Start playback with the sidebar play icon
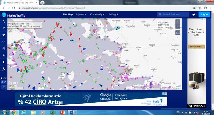 point(4,62)
